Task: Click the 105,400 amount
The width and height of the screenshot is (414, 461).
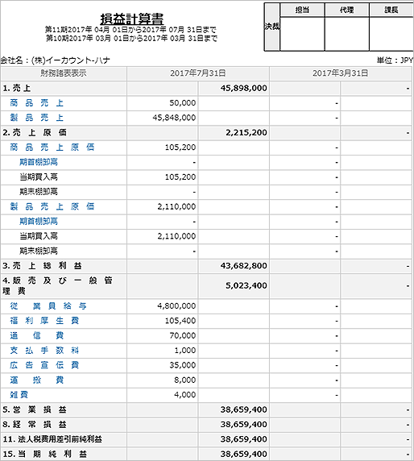Action: click(x=180, y=321)
